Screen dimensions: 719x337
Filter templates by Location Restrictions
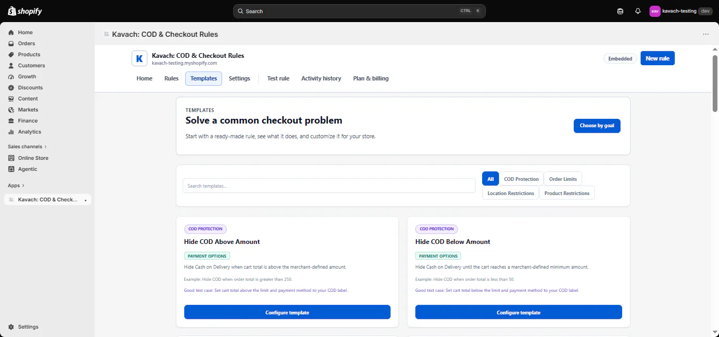click(x=511, y=193)
